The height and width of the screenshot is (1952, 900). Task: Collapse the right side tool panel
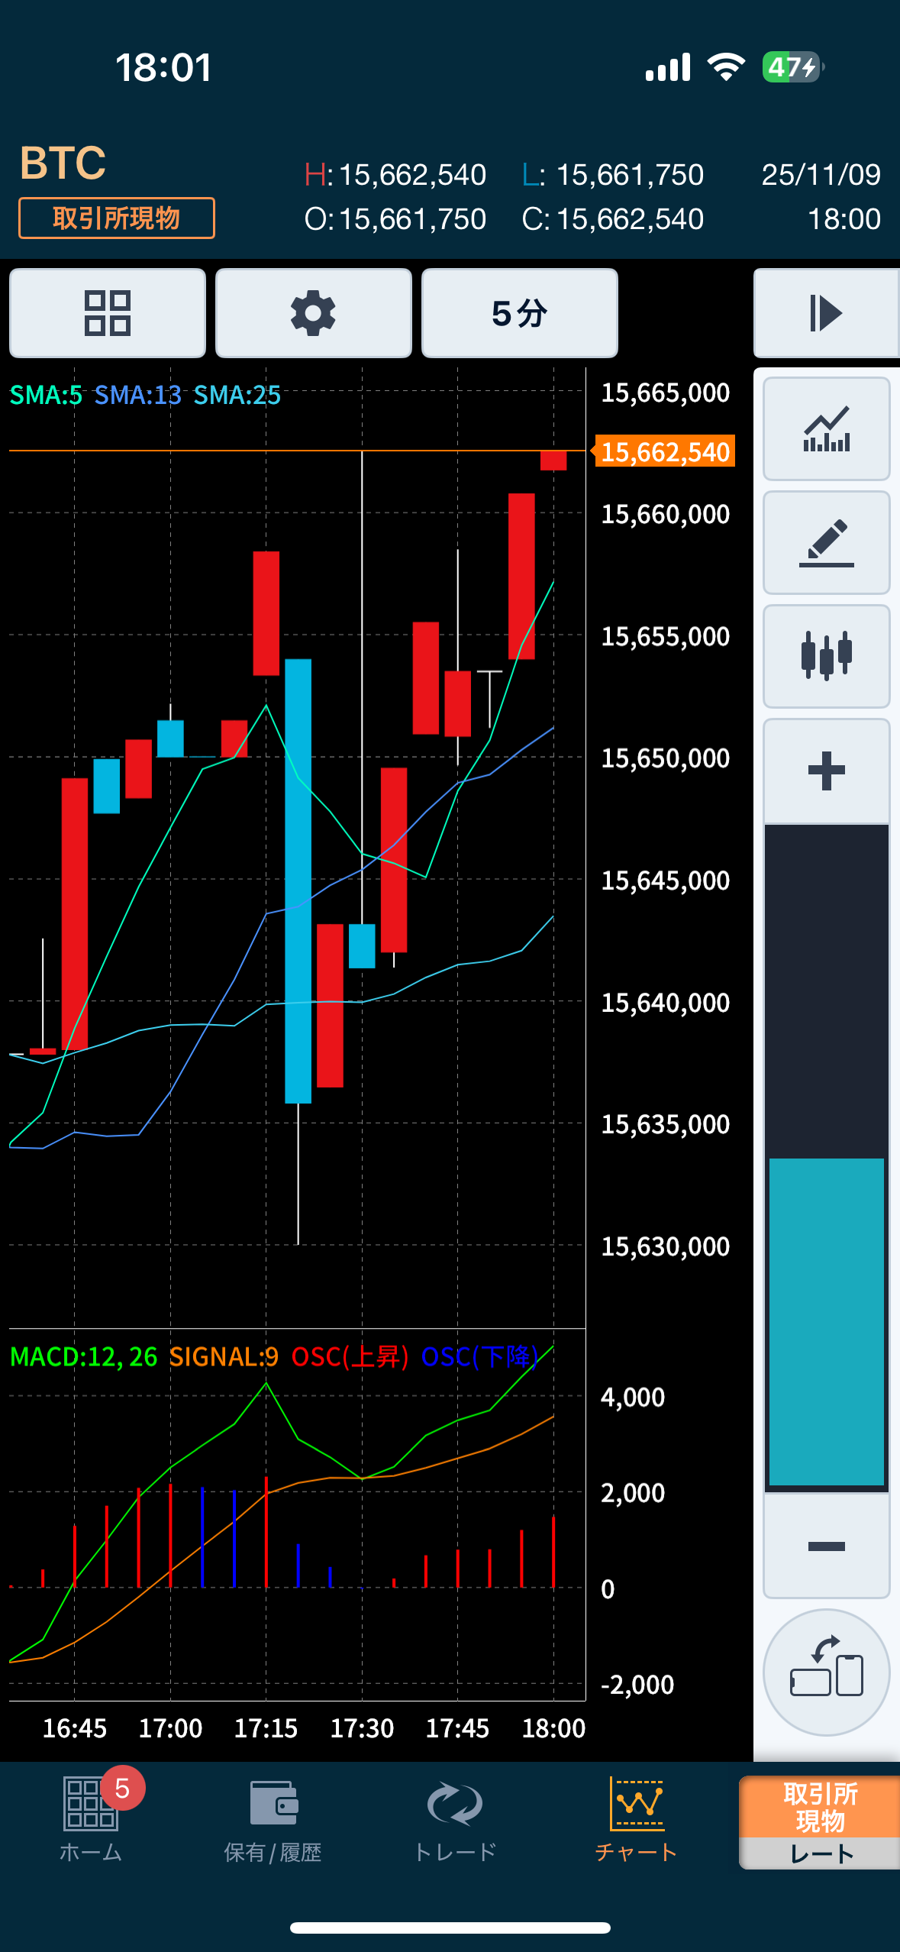(x=825, y=313)
